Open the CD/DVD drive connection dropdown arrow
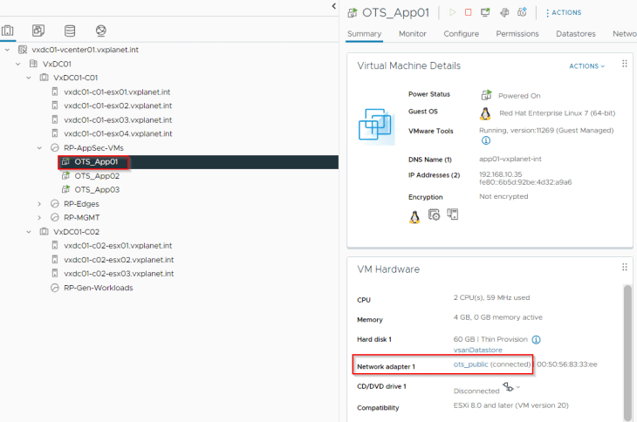637x422 pixels. click(518, 387)
